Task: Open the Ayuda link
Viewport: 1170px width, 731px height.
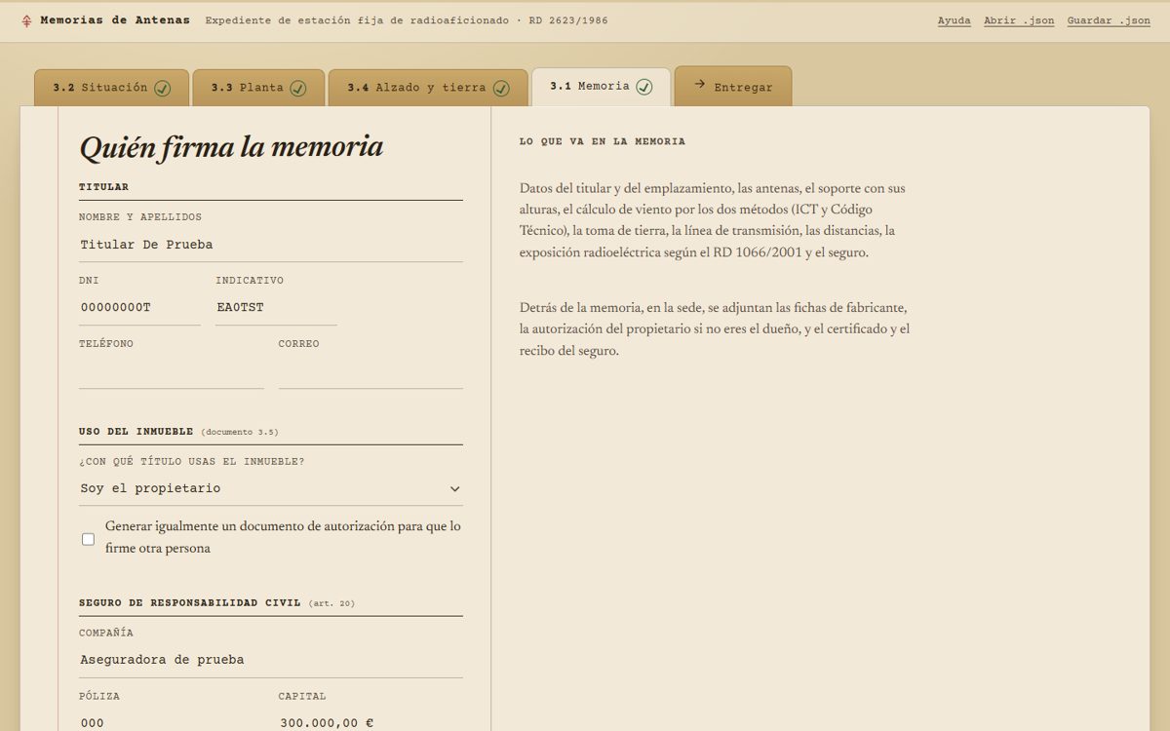Action: [x=954, y=20]
